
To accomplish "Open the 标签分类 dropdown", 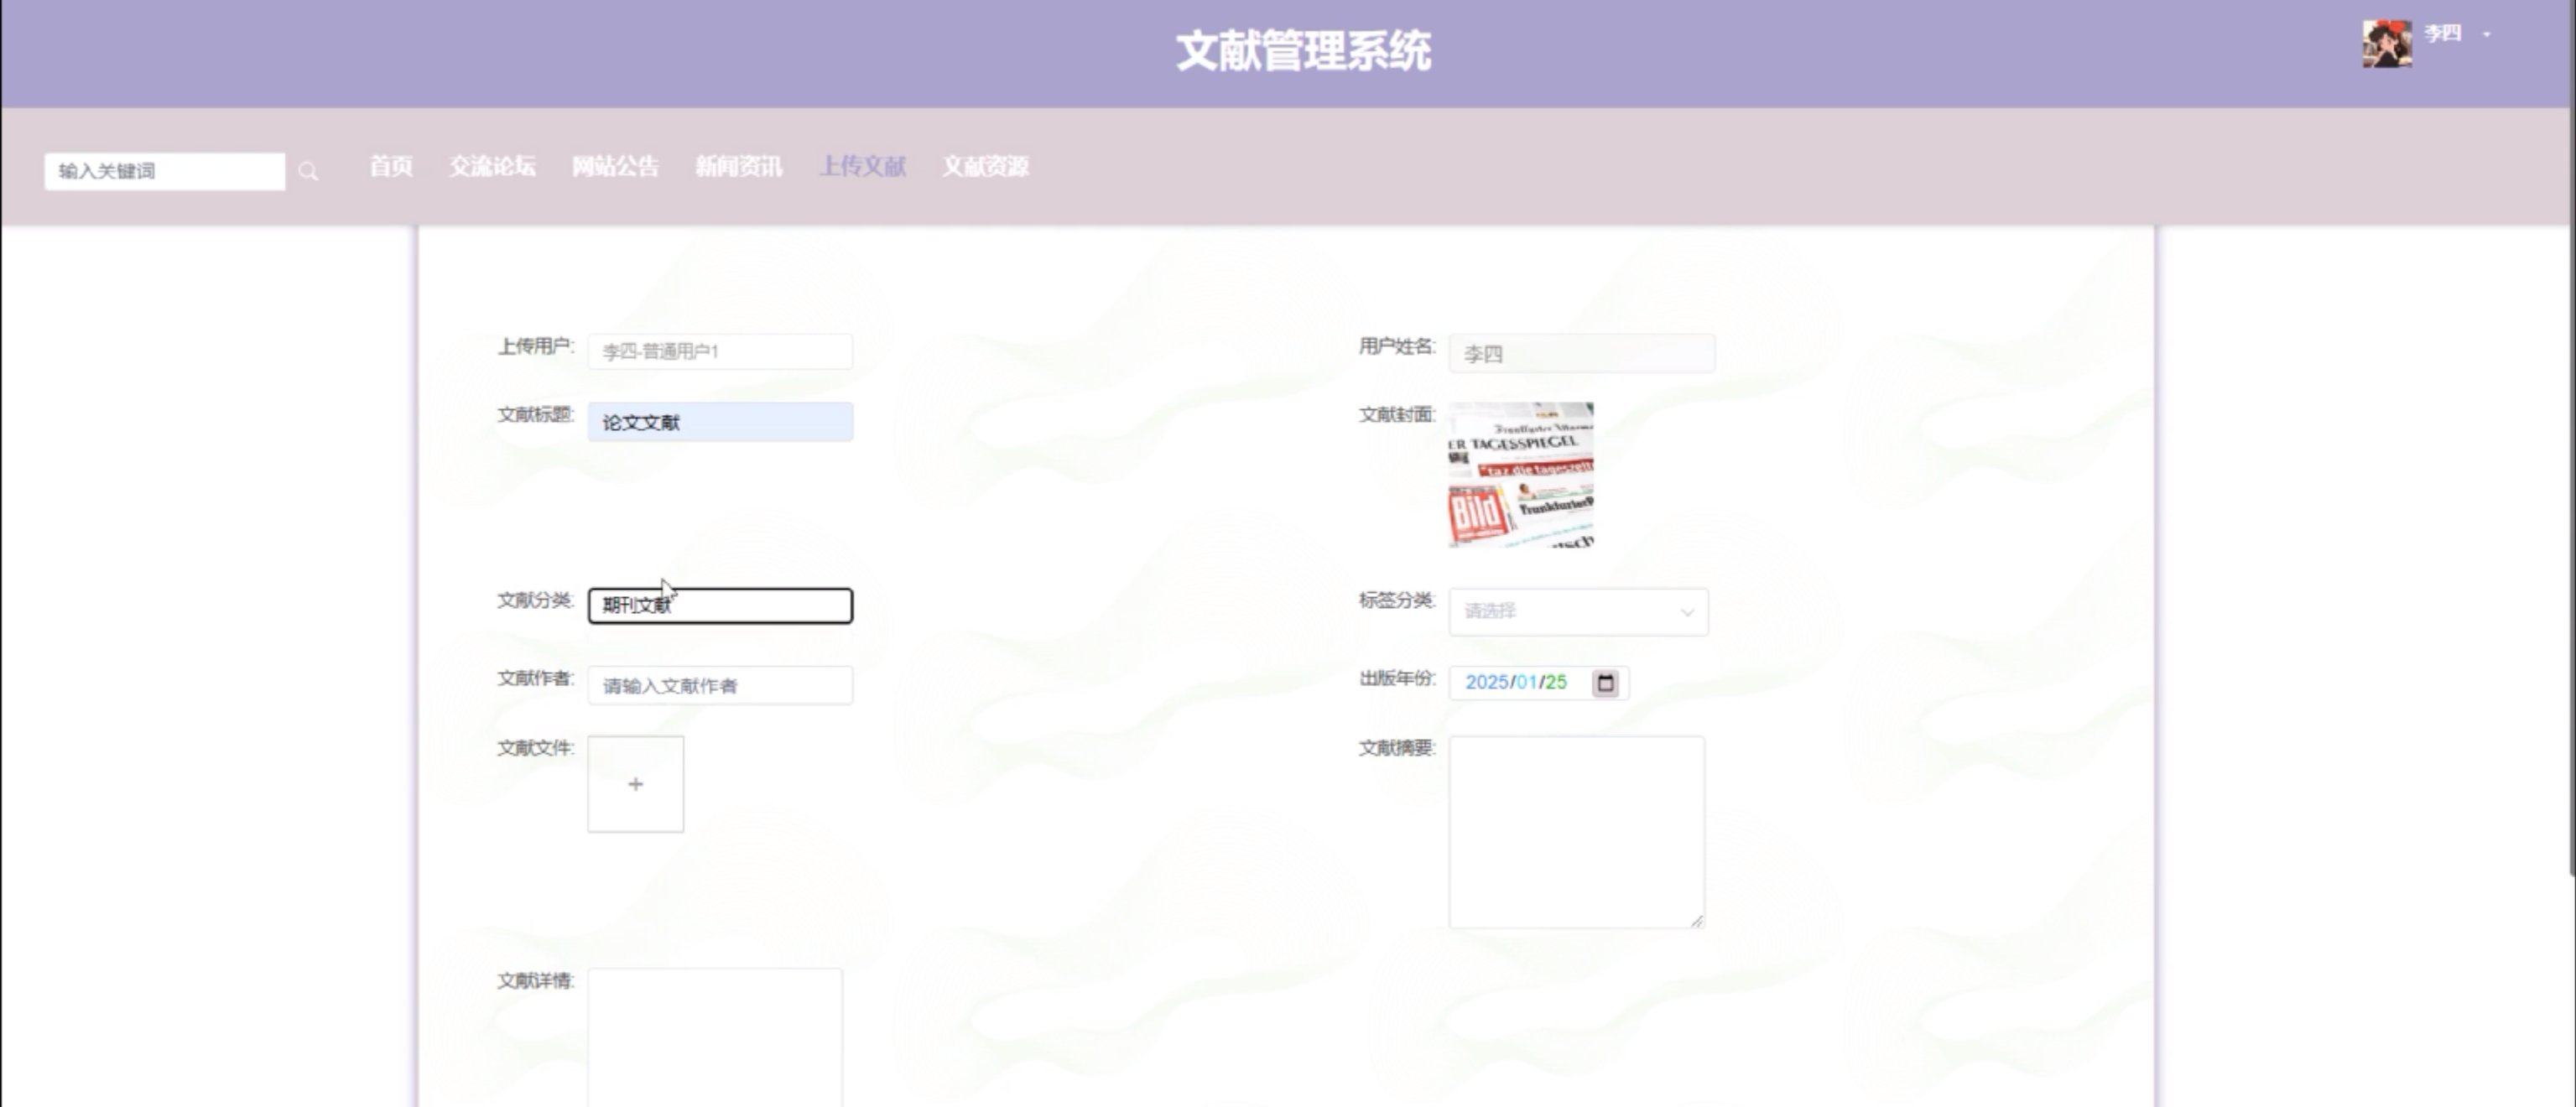I will tap(1577, 611).
